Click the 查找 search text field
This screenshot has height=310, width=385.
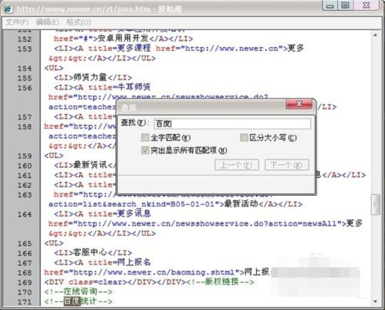pos(232,124)
